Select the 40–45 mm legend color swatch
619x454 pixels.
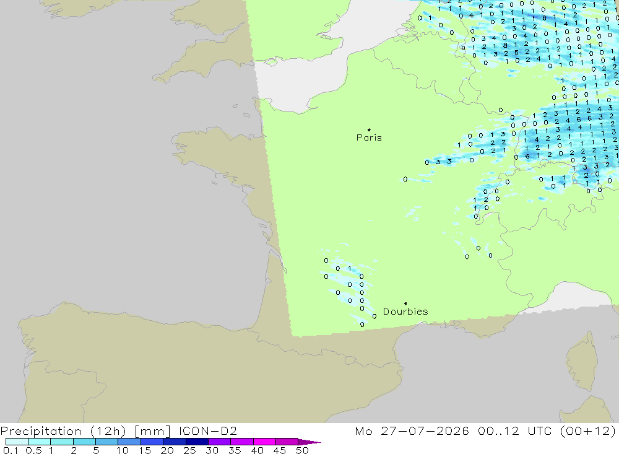(x=264, y=442)
